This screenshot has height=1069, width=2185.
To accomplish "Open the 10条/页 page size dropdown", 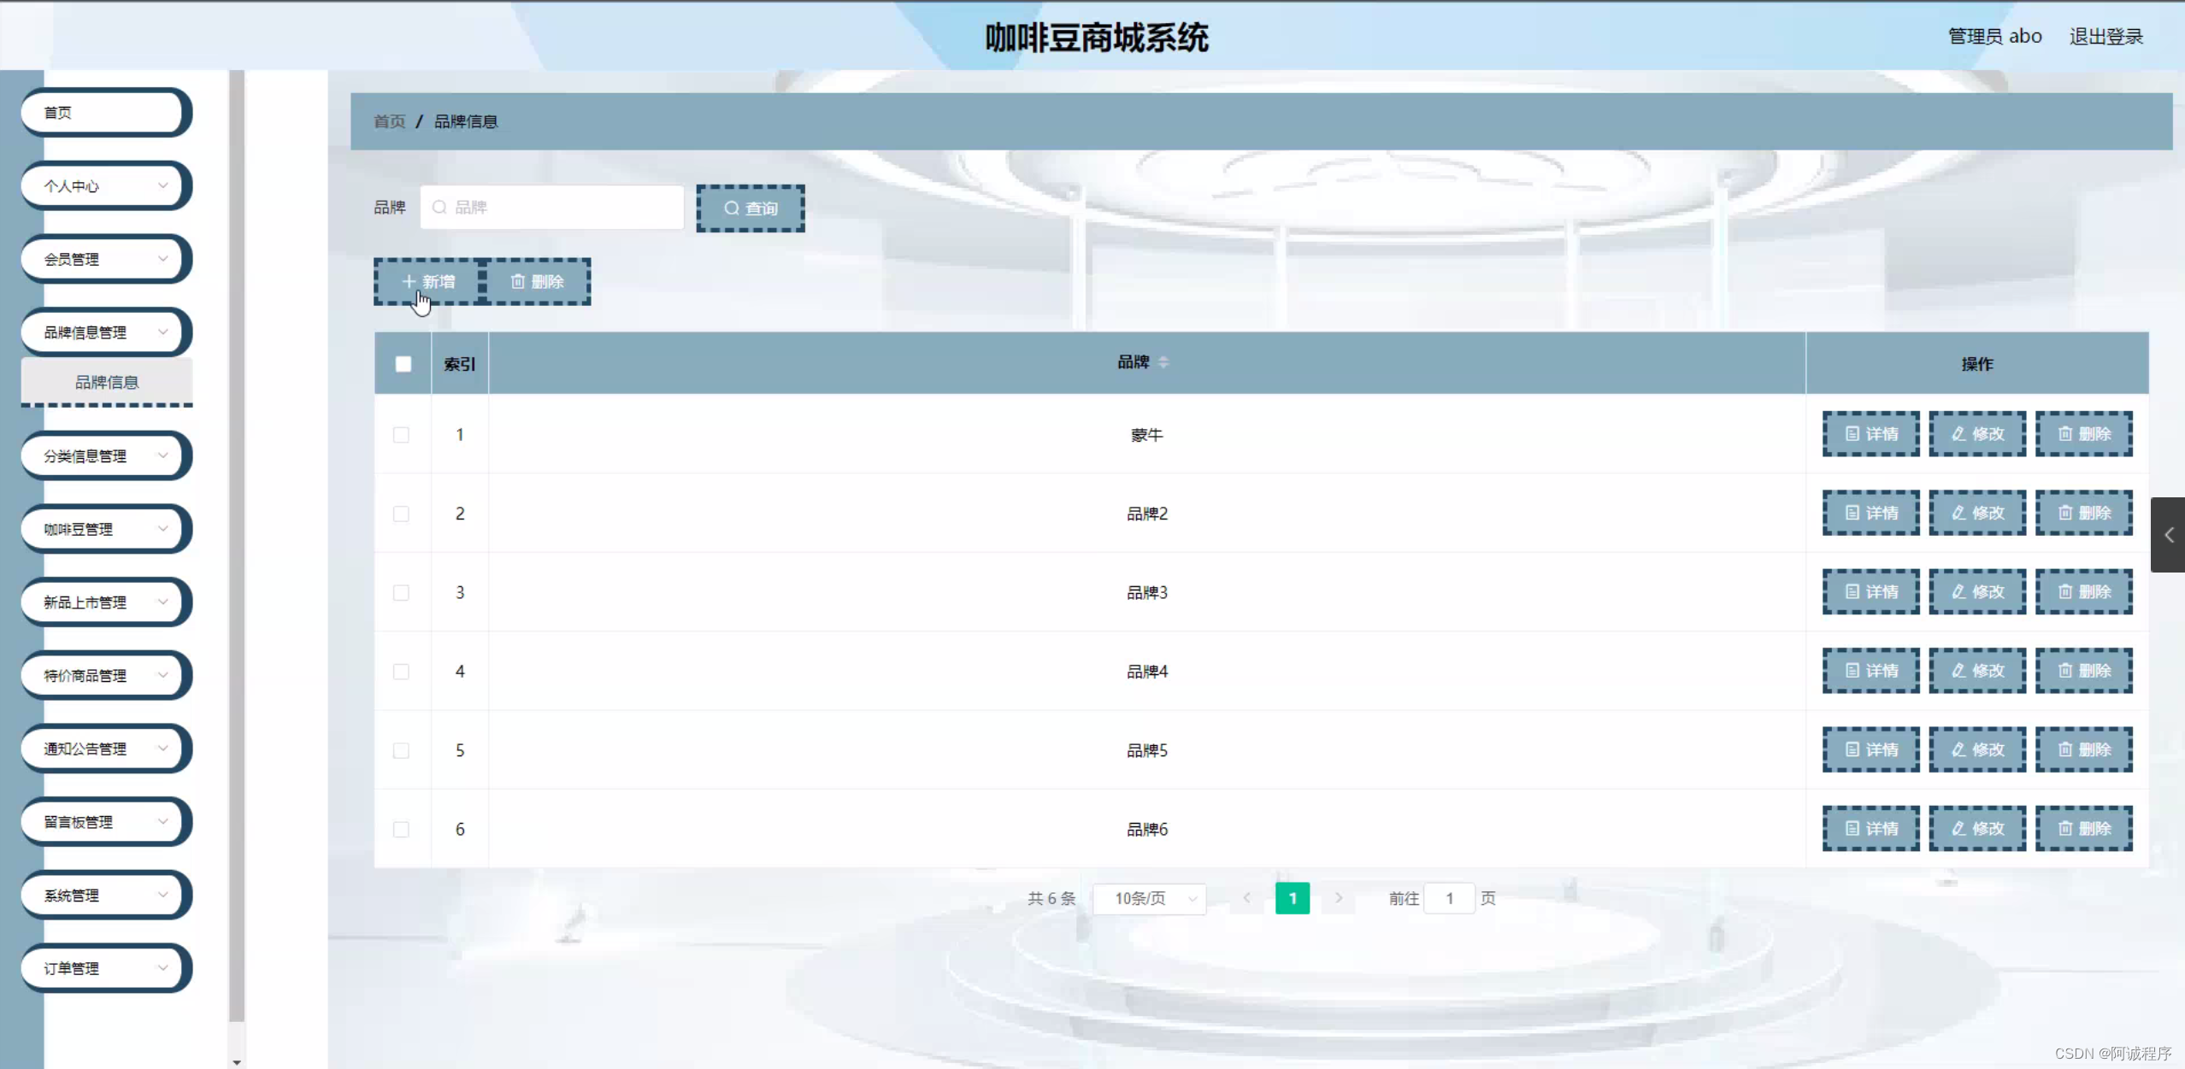I will pos(1149,899).
